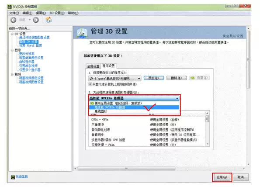Open the 文件(F) menu

(14, 13)
